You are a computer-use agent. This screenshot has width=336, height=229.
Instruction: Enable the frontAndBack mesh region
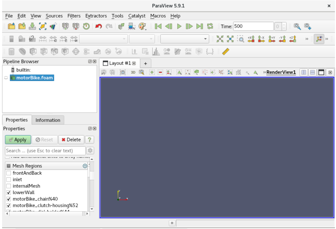coord(8,173)
